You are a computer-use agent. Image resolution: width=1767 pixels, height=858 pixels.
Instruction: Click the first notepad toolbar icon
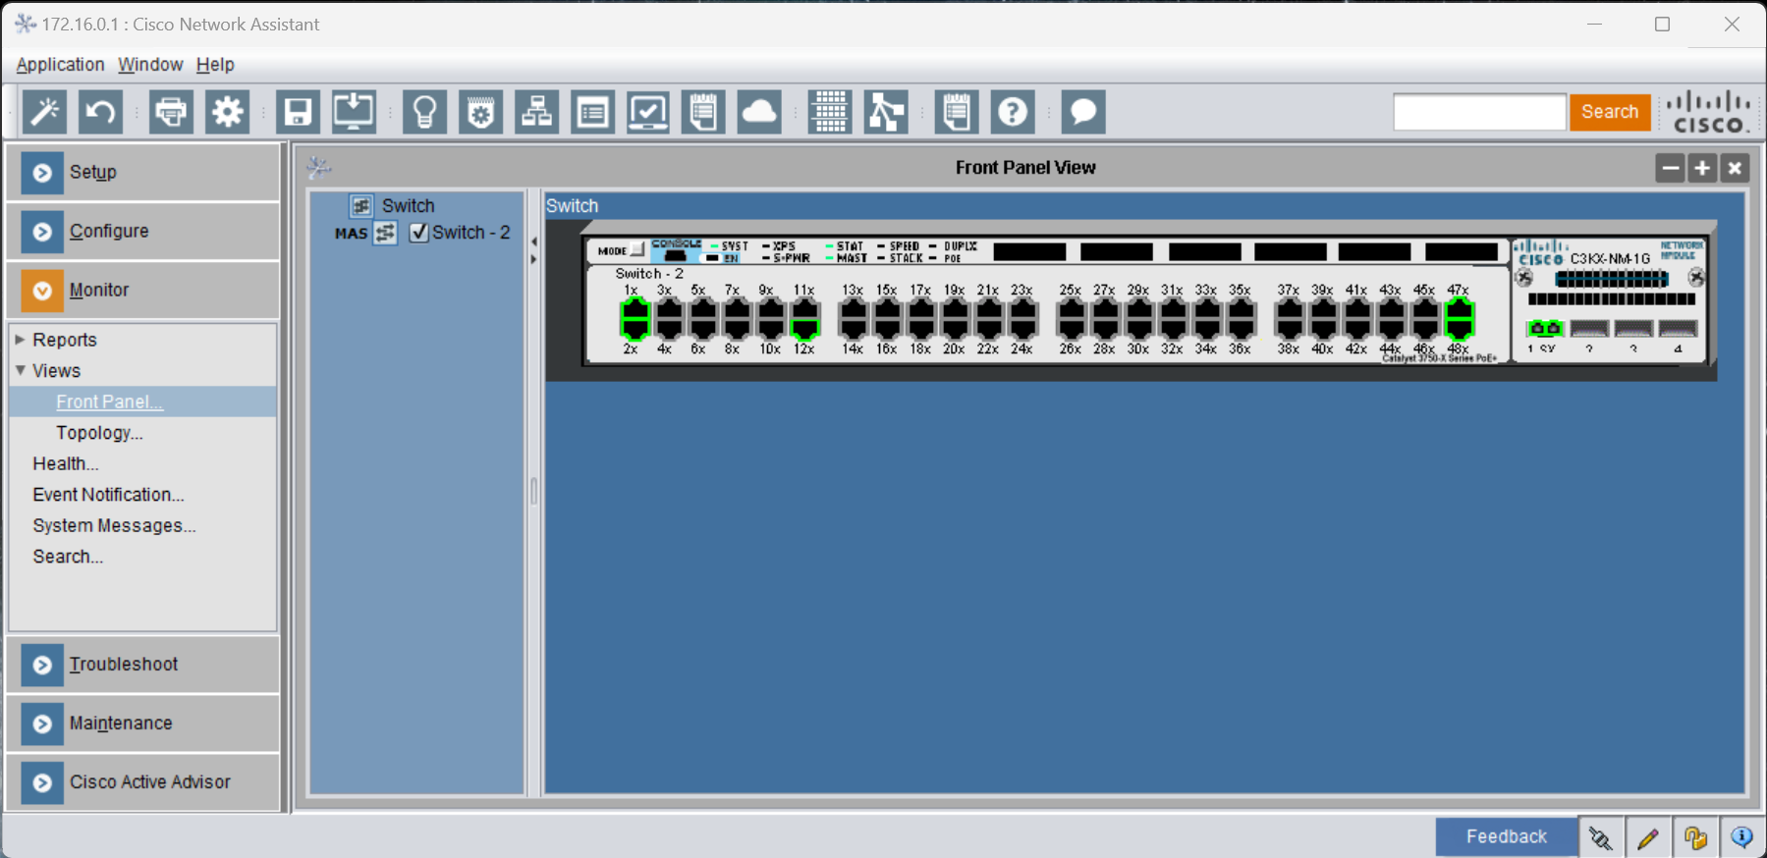[703, 112]
